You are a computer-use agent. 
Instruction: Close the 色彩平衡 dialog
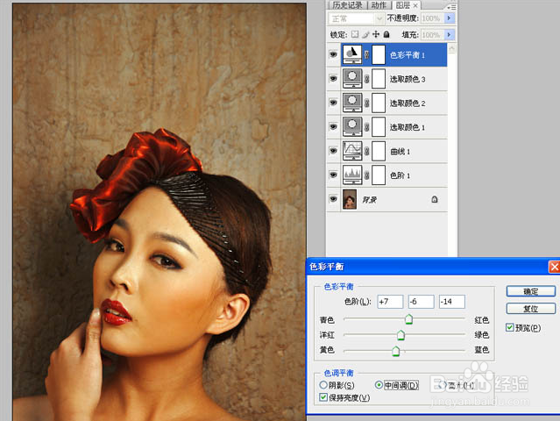click(554, 267)
